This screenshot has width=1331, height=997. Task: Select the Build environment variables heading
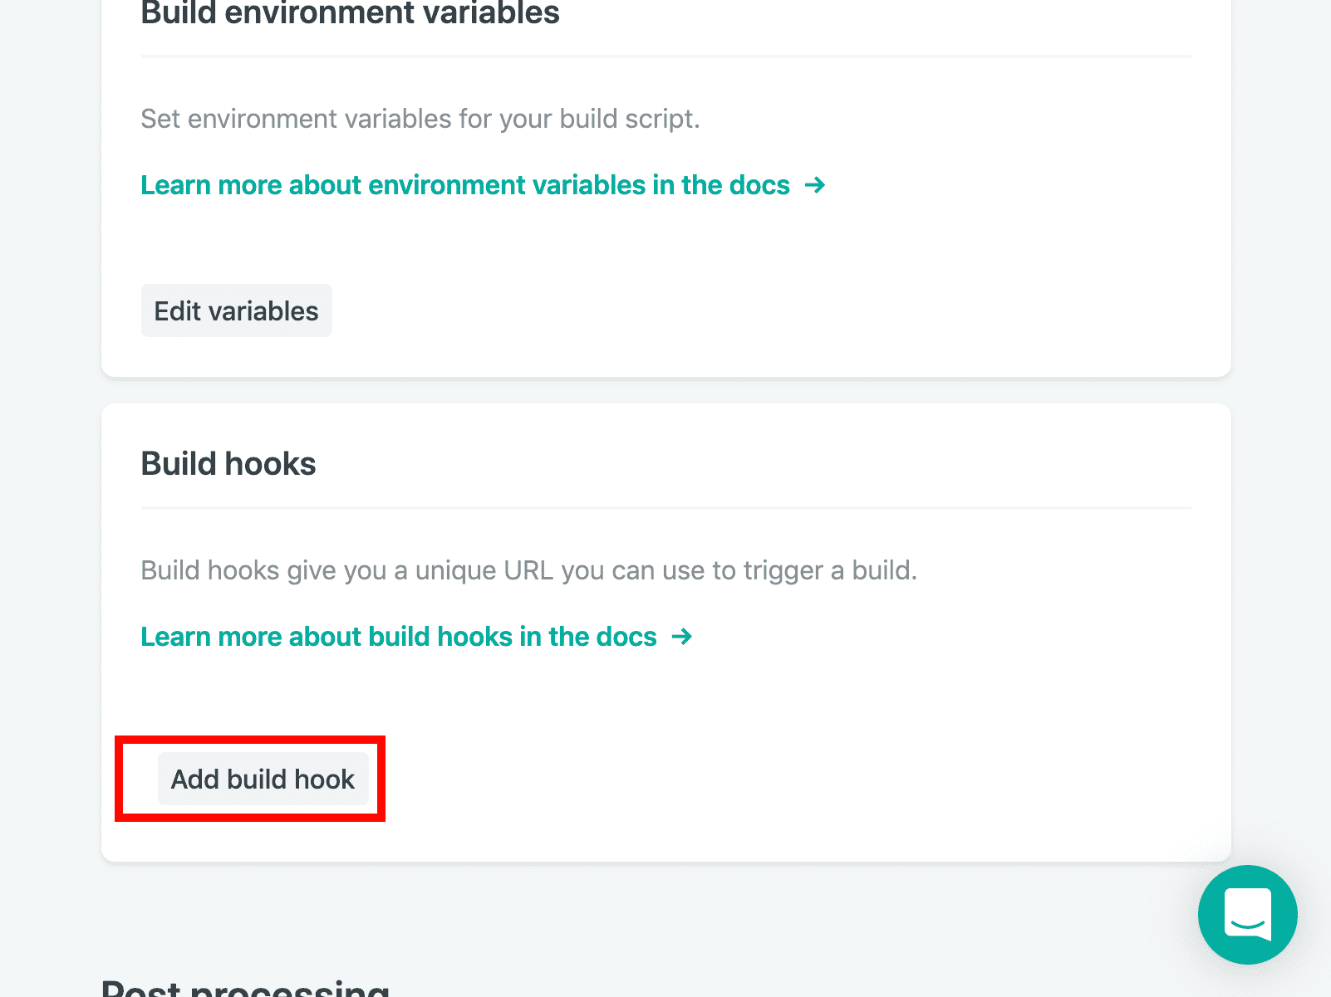(x=350, y=13)
